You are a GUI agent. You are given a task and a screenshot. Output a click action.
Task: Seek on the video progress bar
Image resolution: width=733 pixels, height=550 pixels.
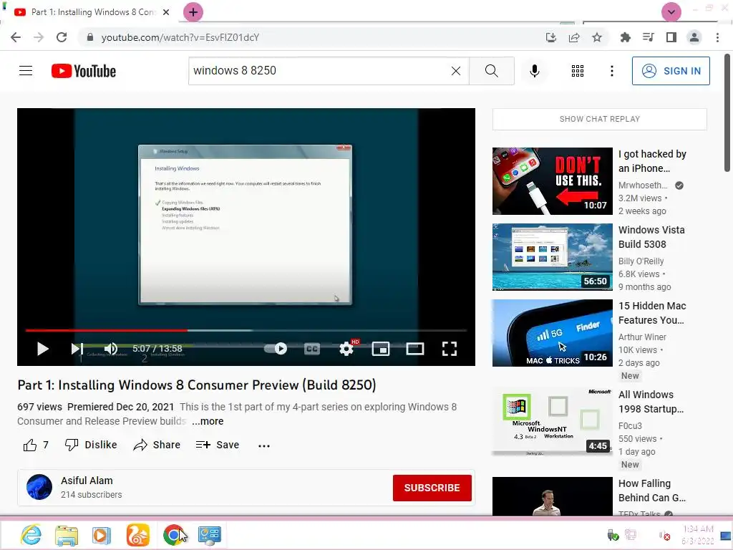[246, 330]
